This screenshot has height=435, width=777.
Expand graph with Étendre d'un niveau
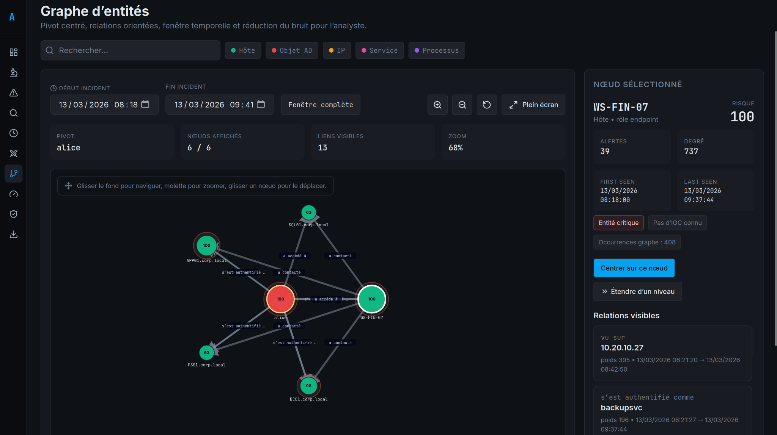637,291
